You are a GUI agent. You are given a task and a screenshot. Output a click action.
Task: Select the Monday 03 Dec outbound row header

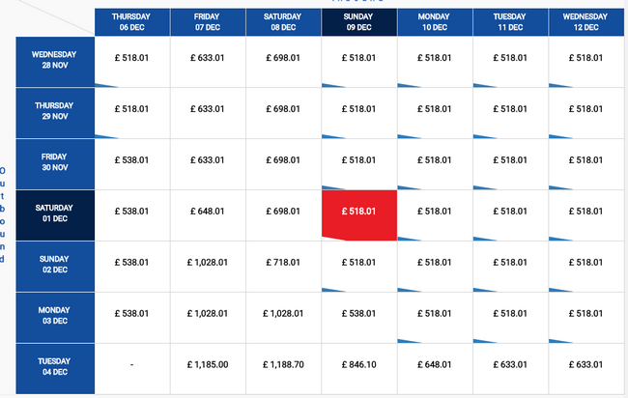[55, 318]
